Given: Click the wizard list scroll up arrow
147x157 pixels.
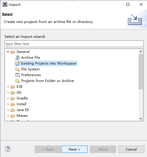Looking at the screenshot, I should [x=141, y=51].
